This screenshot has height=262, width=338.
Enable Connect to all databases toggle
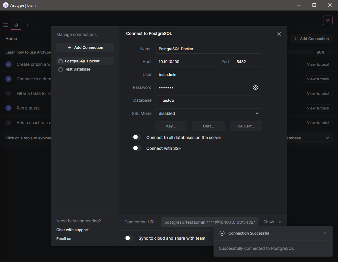pos(137,137)
